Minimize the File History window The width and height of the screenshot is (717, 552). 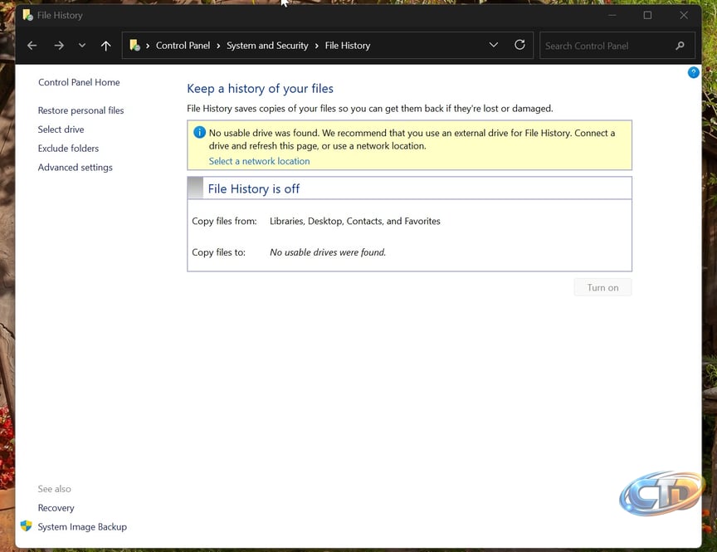(612, 15)
